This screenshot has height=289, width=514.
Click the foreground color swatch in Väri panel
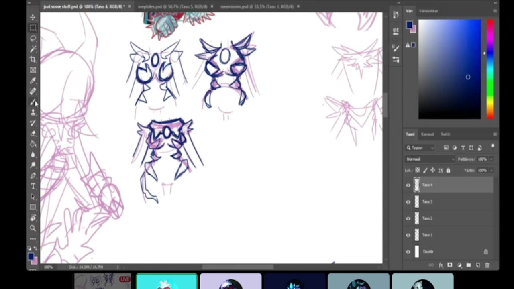pos(409,25)
